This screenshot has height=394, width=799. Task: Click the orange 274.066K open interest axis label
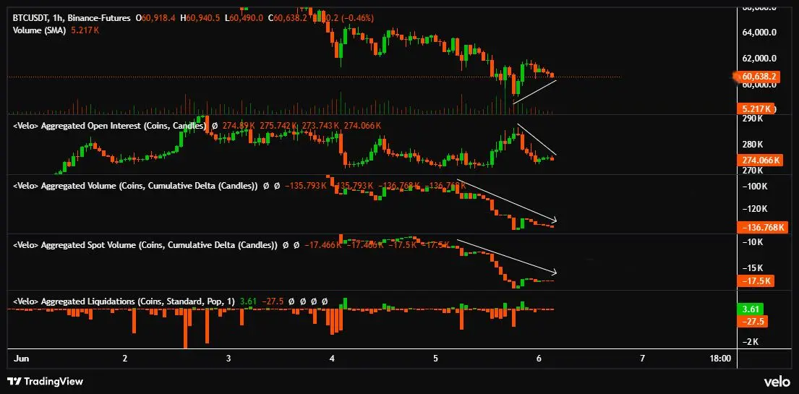click(760, 160)
